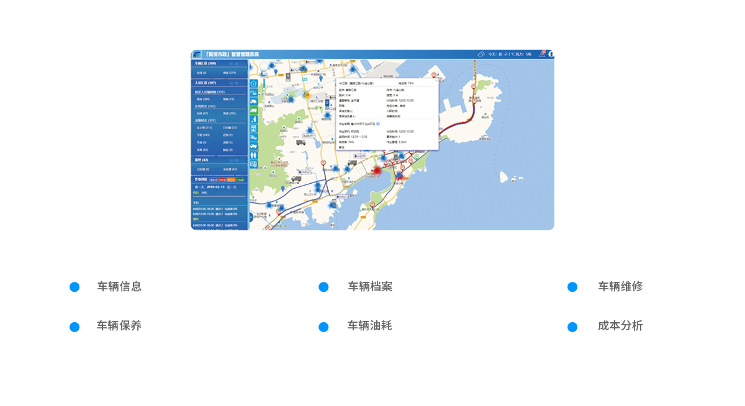Click the 车辆保养 feature label
Image resolution: width=745 pixels, height=406 pixels.
[x=119, y=325]
